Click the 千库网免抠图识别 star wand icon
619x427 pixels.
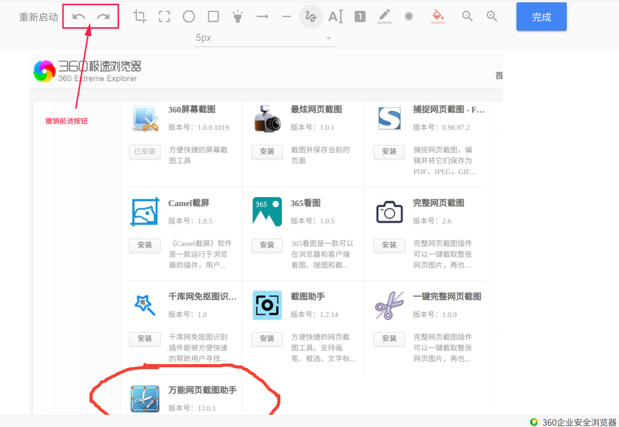(x=145, y=305)
